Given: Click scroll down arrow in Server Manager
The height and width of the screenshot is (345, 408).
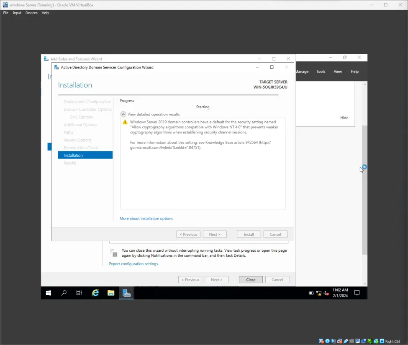Looking at the screenshot, I should (365, 284).
